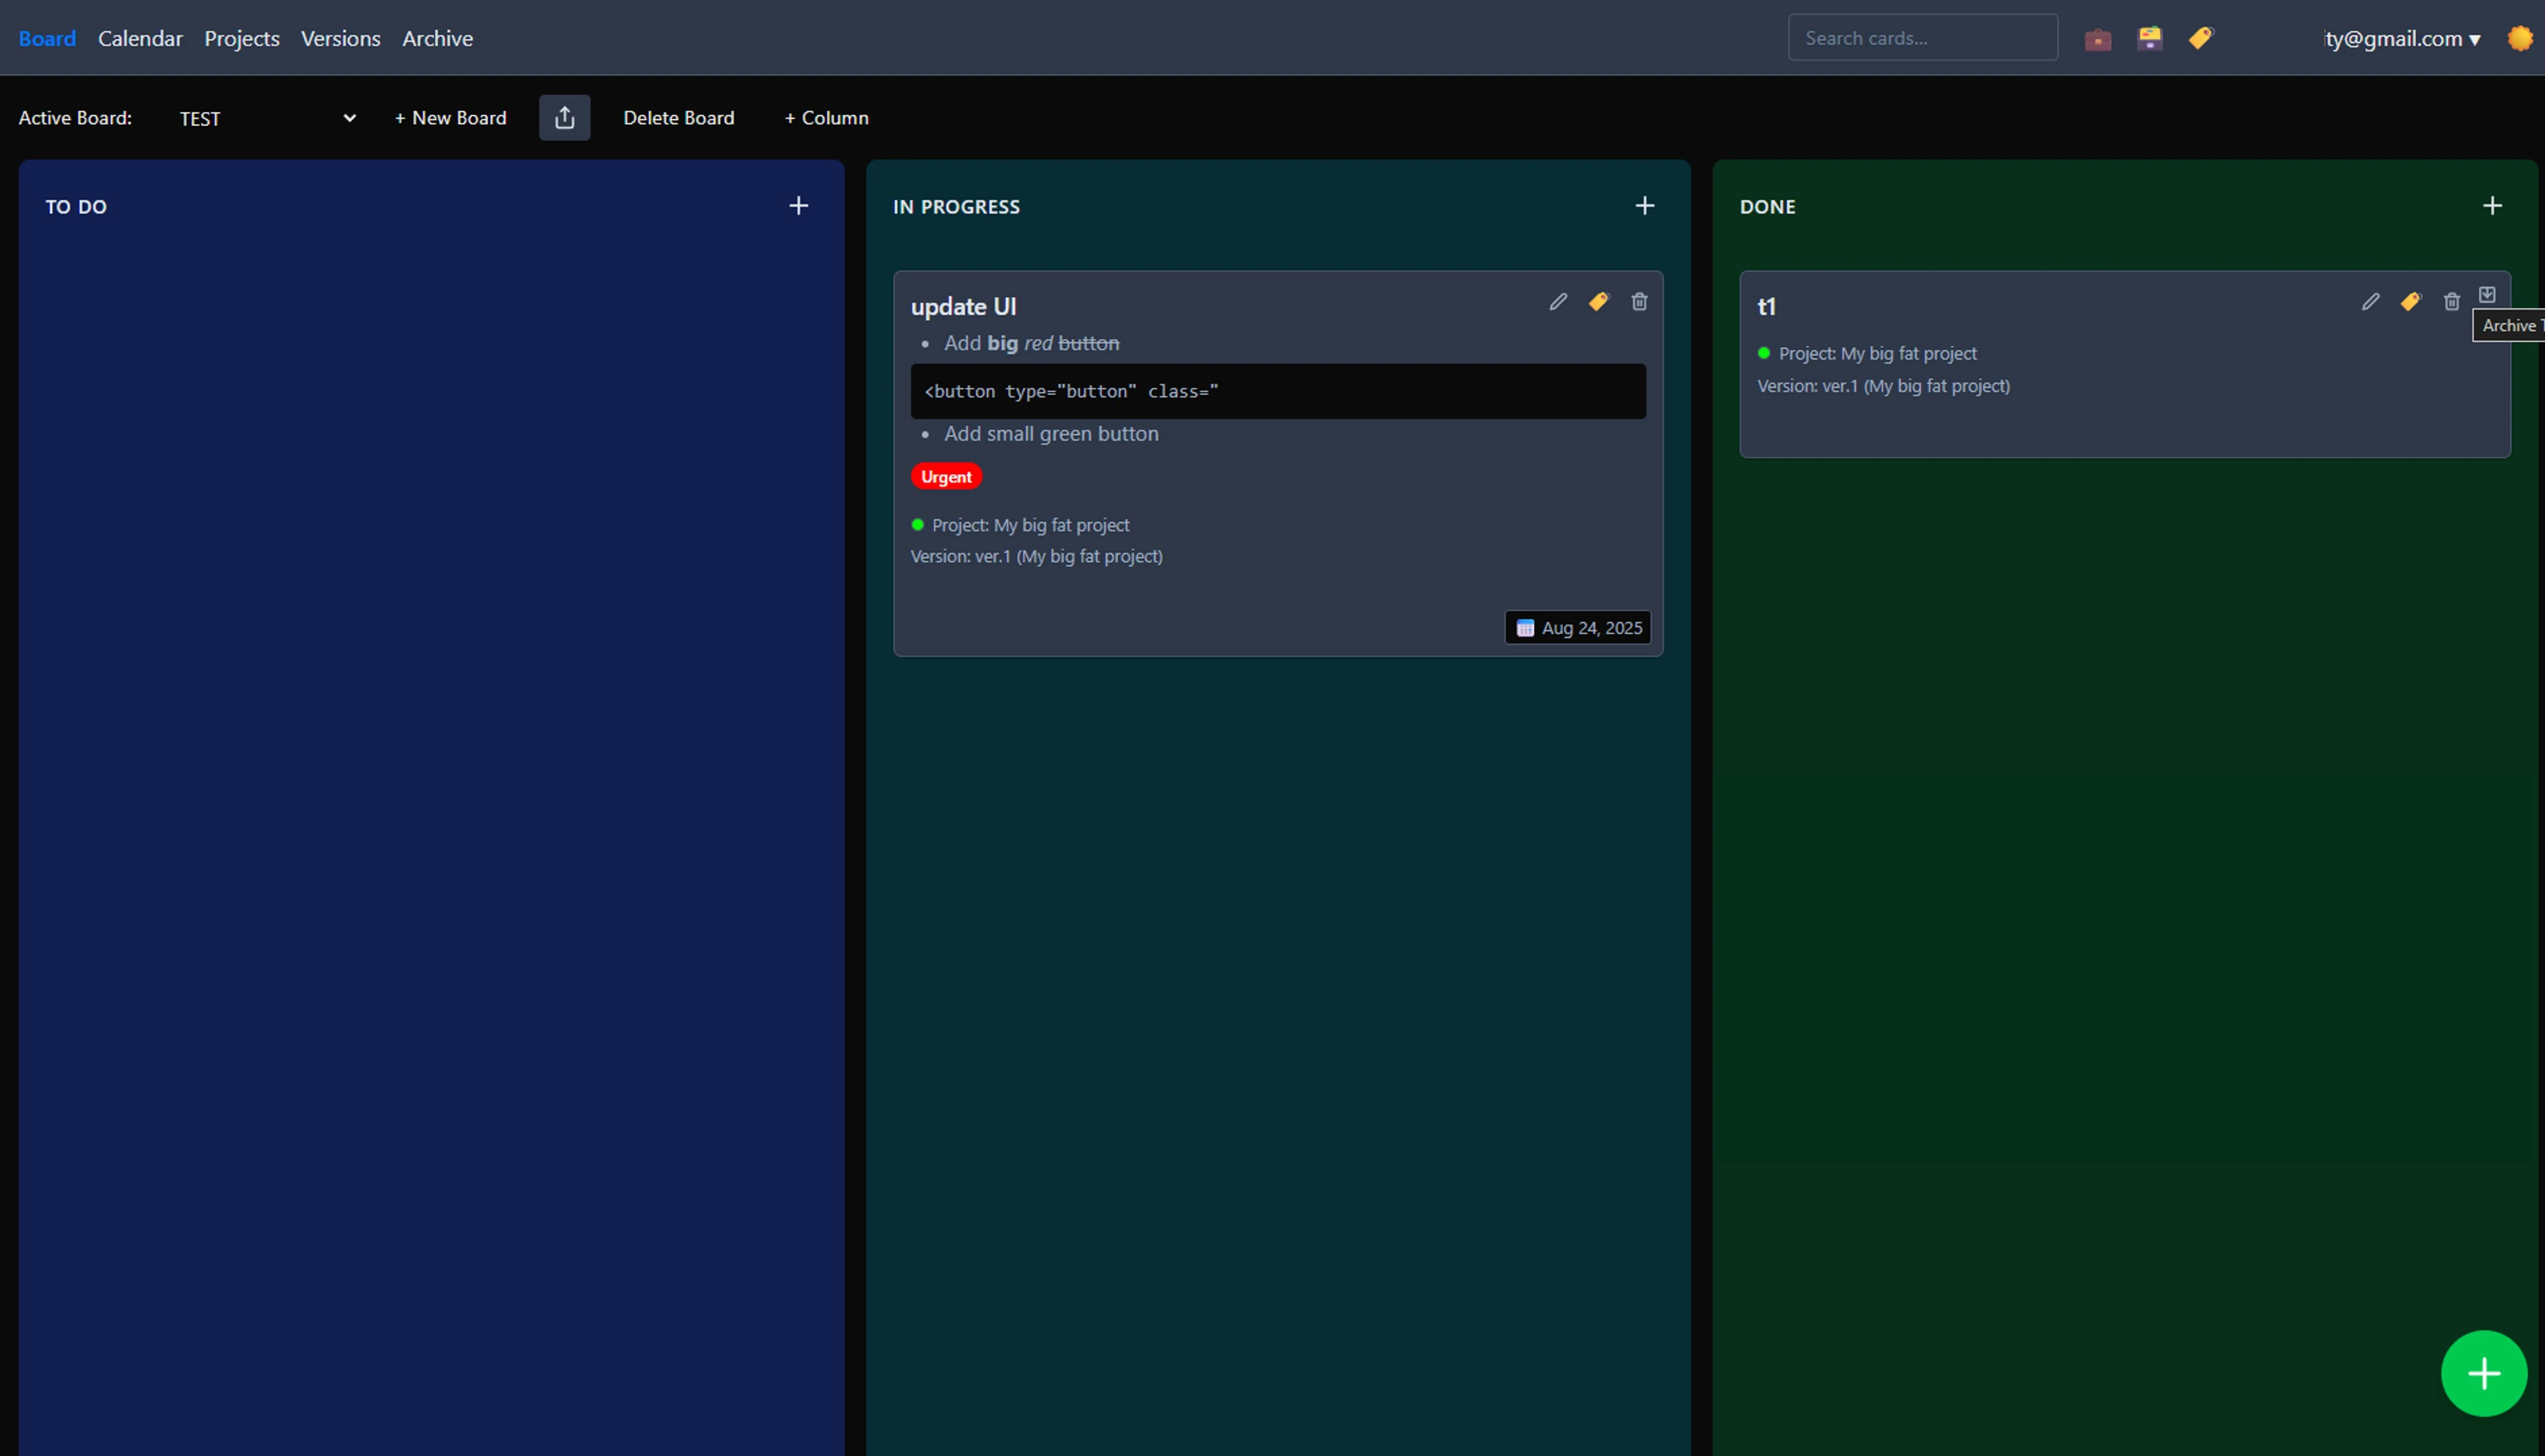
Task: Click the tag icon on the t1 card
Action: click(2411, 301)
